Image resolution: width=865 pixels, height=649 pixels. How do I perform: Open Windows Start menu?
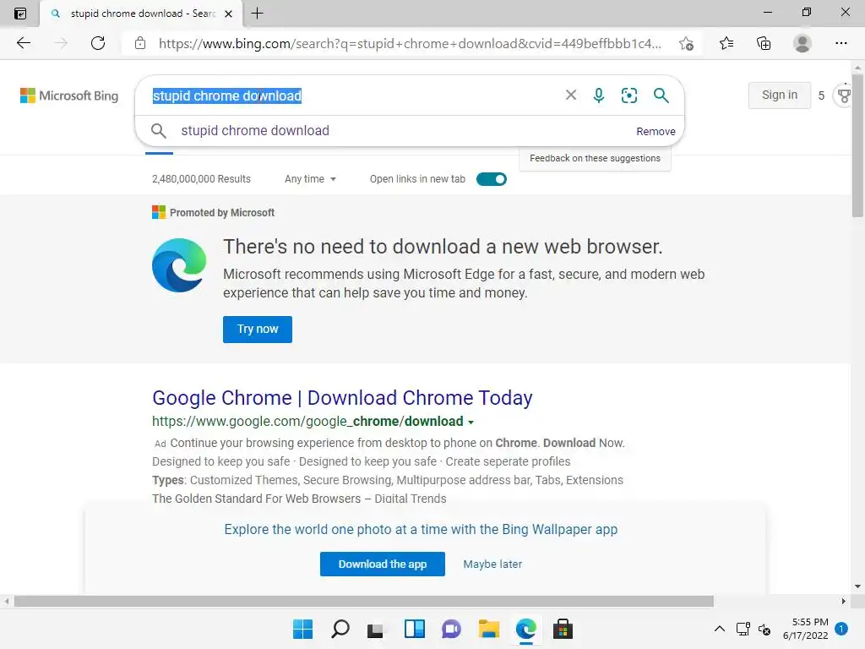[x=302, y=629]
